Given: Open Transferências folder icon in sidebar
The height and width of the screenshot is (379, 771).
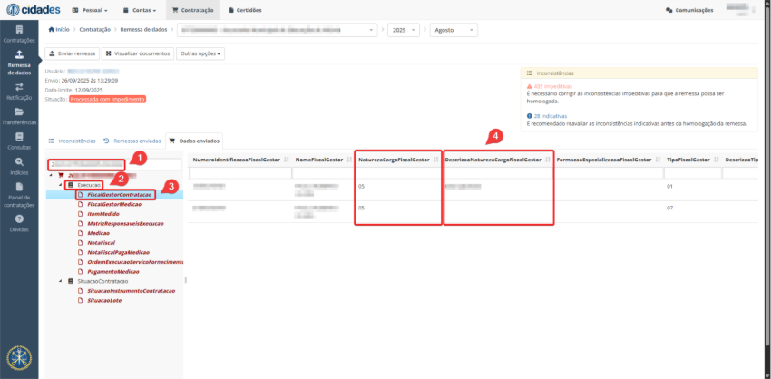Looking at the screenshot, I should (x=18, y=115).
